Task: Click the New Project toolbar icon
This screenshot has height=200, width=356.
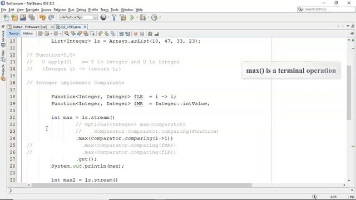Action: [14, 17]
